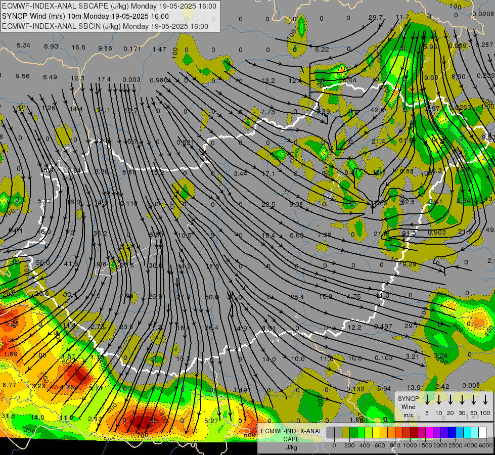The image size is (495, 455).
Task: Click the SYNOP Wind m/s legend label
Action: pos(408,406)
